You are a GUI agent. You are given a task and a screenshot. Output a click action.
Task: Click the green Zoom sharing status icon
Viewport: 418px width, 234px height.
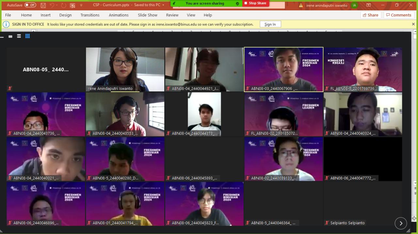coord(174,3)
